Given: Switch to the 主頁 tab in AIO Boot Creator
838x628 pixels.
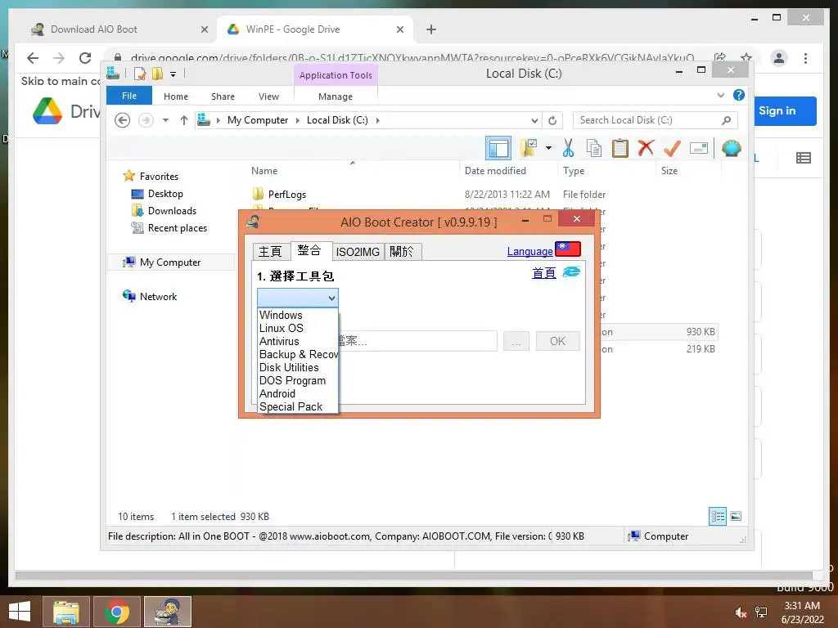Looking at the screenshot, I should pyautogui.click(x=271, y=252).
